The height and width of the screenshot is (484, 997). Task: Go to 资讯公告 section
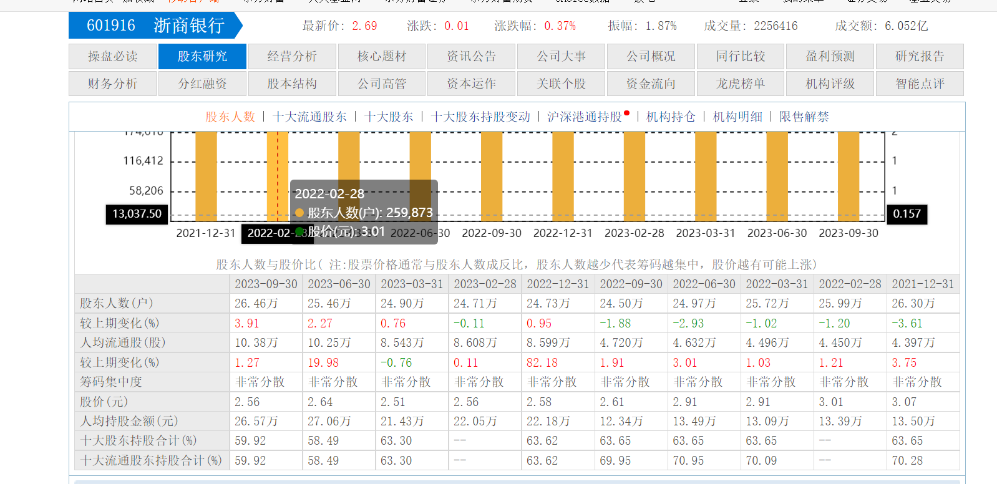pos(472,56)
